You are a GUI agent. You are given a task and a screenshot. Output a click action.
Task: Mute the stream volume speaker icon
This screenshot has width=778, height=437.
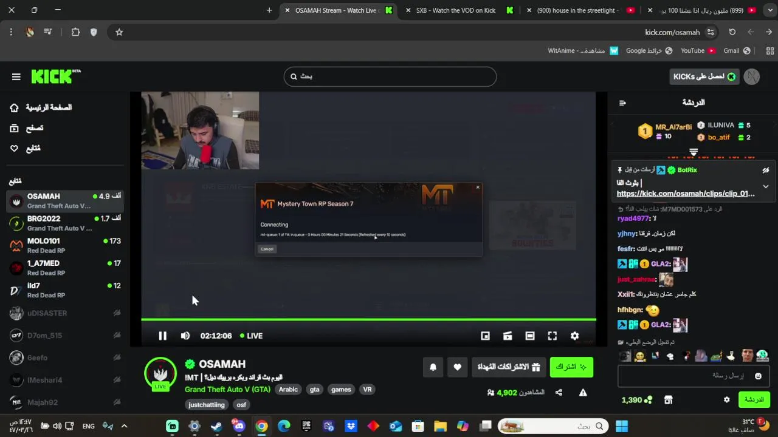click(185, 336)
